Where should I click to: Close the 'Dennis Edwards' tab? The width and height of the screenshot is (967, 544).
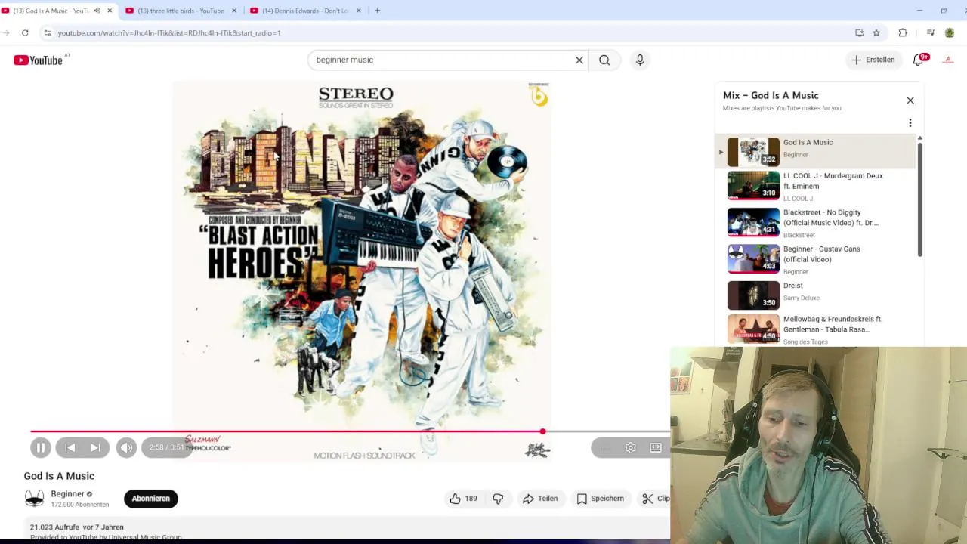pyautogui.click(x=359, y=11)
